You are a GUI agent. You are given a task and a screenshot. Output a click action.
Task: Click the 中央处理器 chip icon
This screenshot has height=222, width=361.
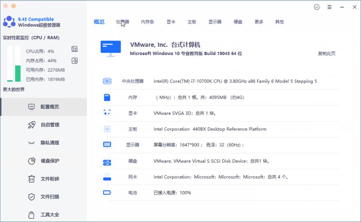(107, 81)
